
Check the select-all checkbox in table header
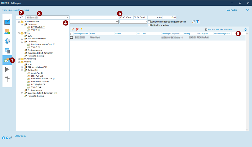72,34
